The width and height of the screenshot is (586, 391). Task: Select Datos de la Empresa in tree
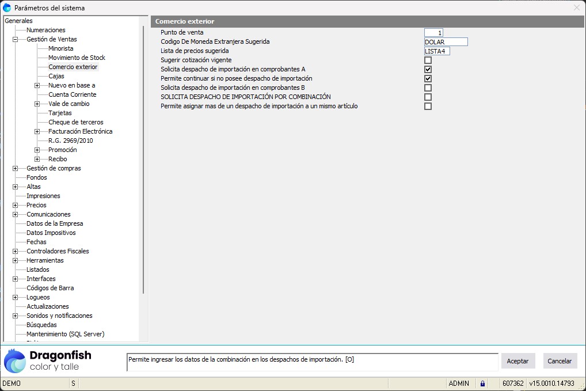click(55, 223)
